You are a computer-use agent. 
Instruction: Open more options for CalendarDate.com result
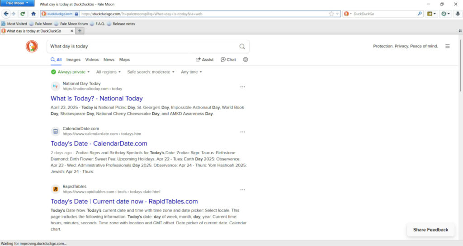242,132
